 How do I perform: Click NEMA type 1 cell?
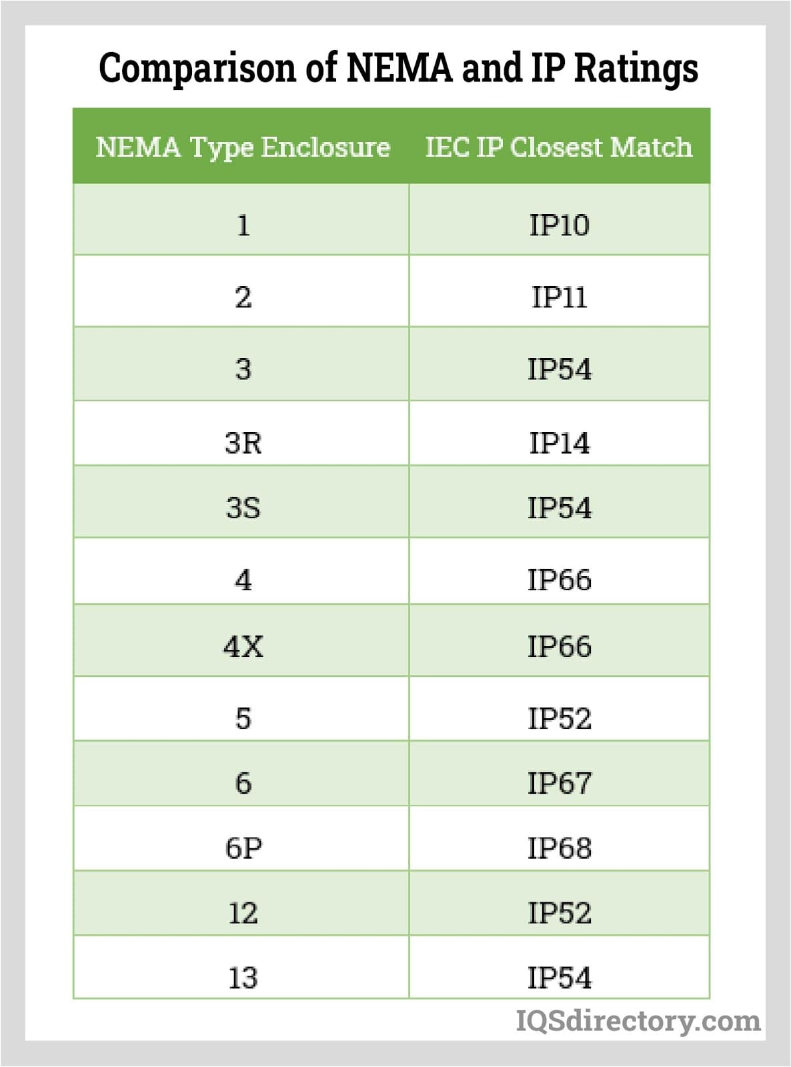pyautogui.click(x=243, y=225)
